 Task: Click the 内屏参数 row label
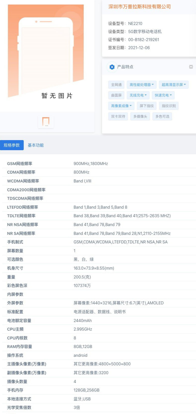point(15,294)
